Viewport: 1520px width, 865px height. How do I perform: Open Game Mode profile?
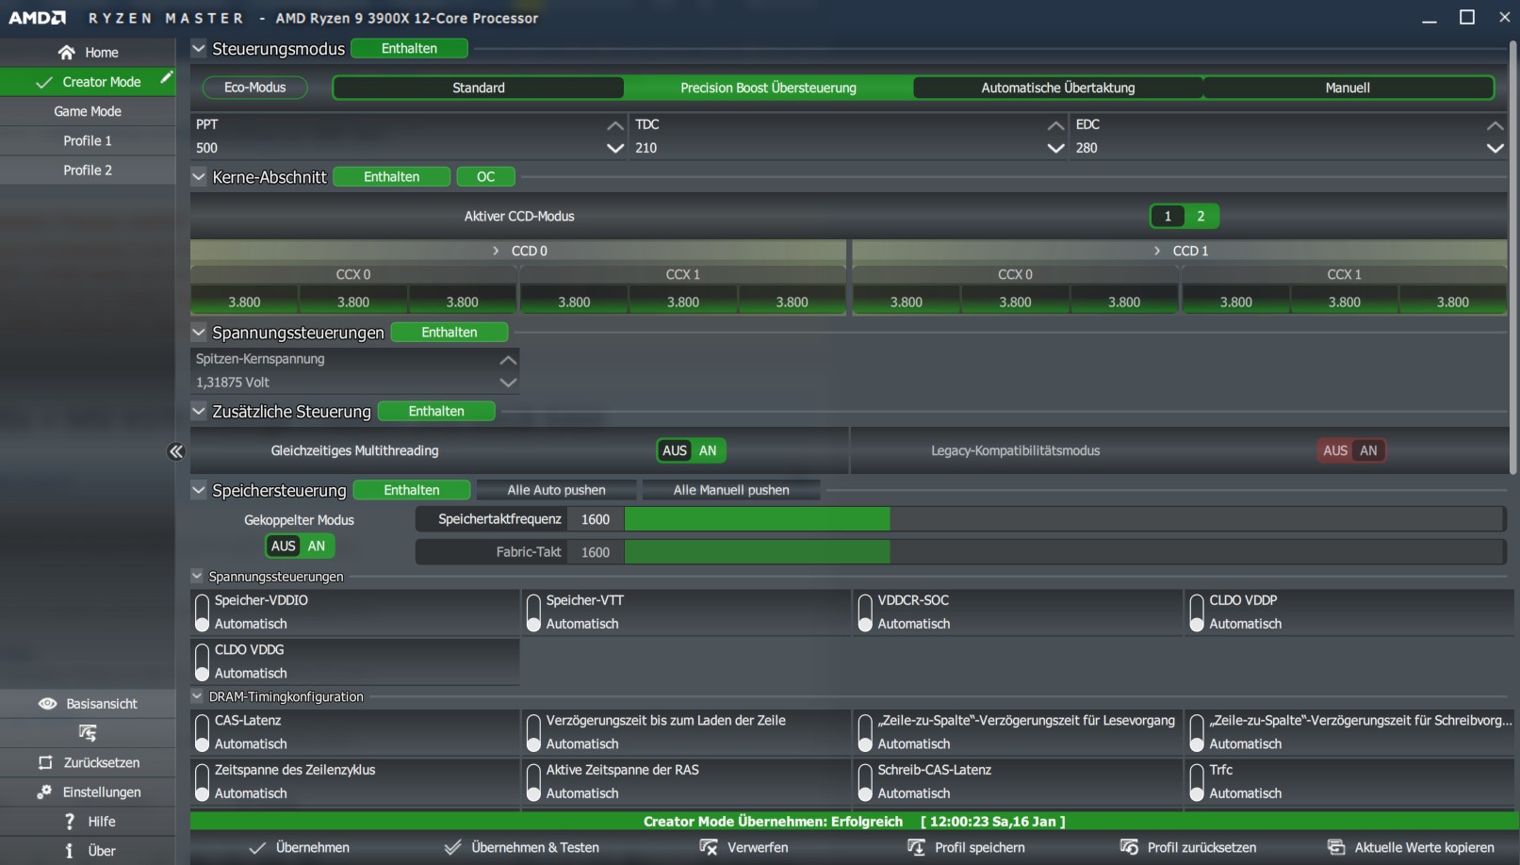pos(88,111)
